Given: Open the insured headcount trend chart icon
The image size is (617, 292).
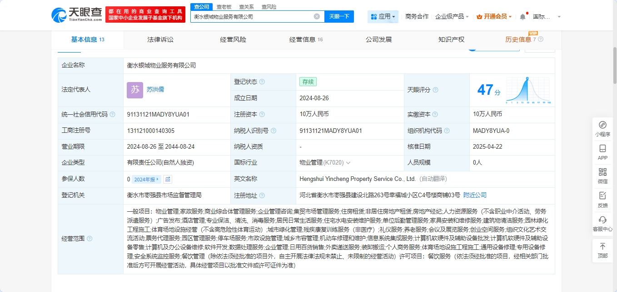Looking at the screenshot, I should (x=168, y=180).
